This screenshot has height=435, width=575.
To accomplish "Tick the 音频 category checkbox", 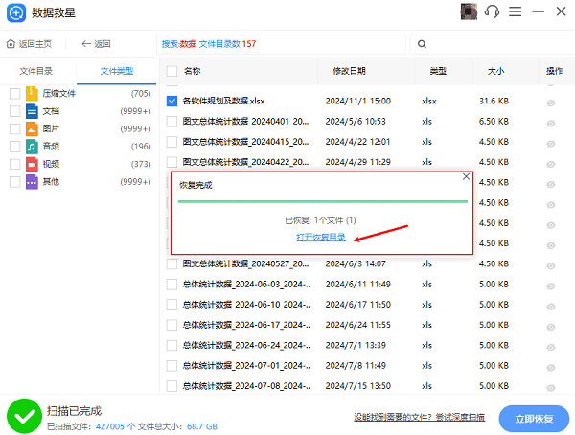I will coord(14,147).
